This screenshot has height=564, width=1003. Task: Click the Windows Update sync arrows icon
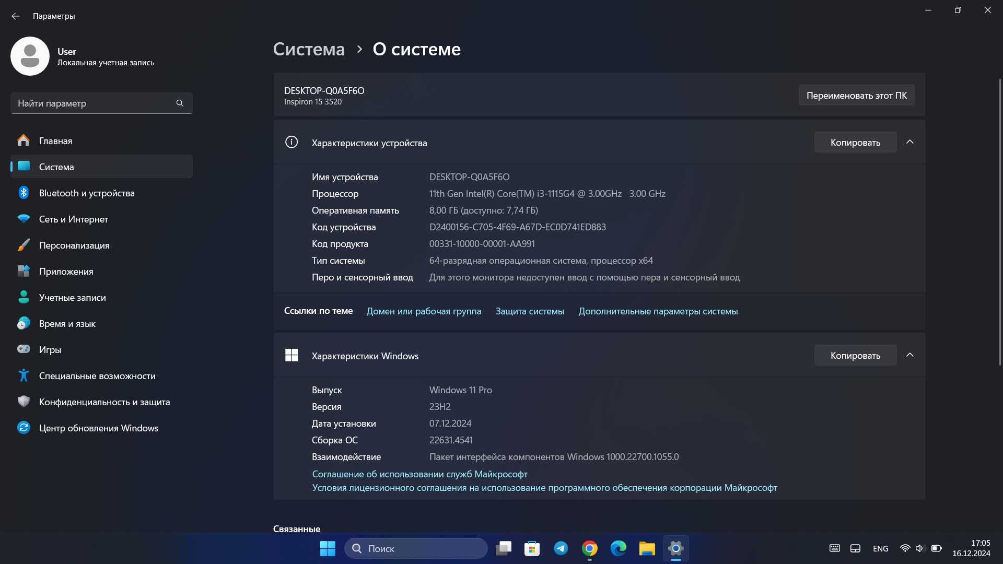(24, 428)
